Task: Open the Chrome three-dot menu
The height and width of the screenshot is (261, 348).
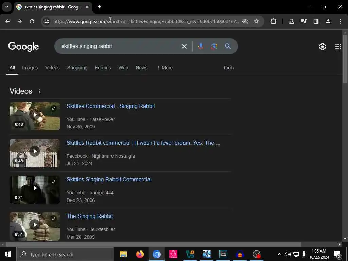Action: pos(341,21)
